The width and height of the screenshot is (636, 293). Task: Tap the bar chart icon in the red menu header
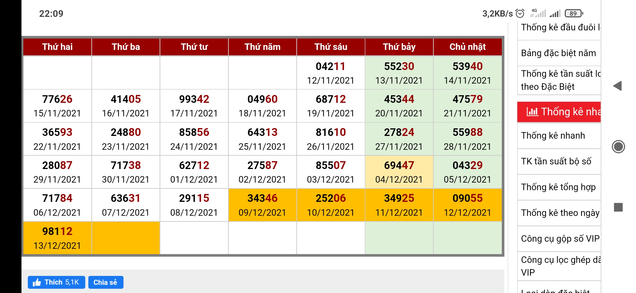click(x=532, y=112)
